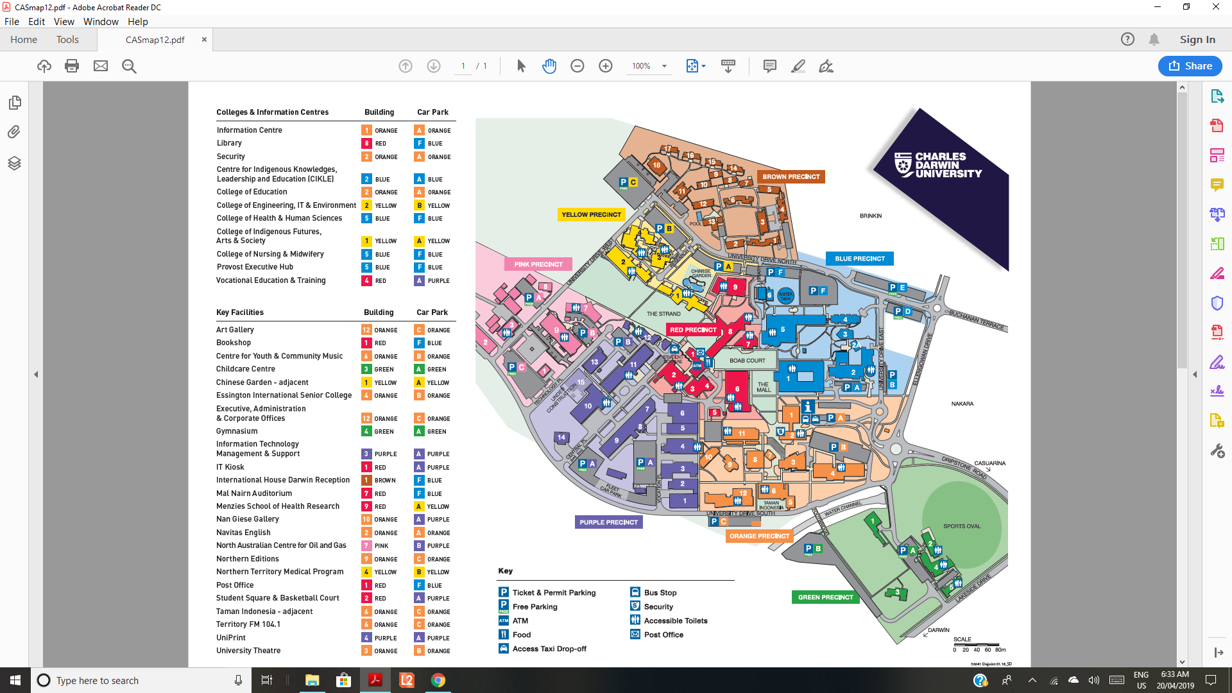Image resolution: width=1232 pixels, height=693 pixels.
Task: Open More Tools wrench icon
Action: pos(1217,451)
